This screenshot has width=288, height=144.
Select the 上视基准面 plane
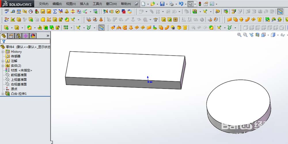(x=19, y=80)
